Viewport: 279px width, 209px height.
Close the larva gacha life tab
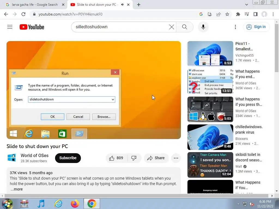tap(63, 5)
